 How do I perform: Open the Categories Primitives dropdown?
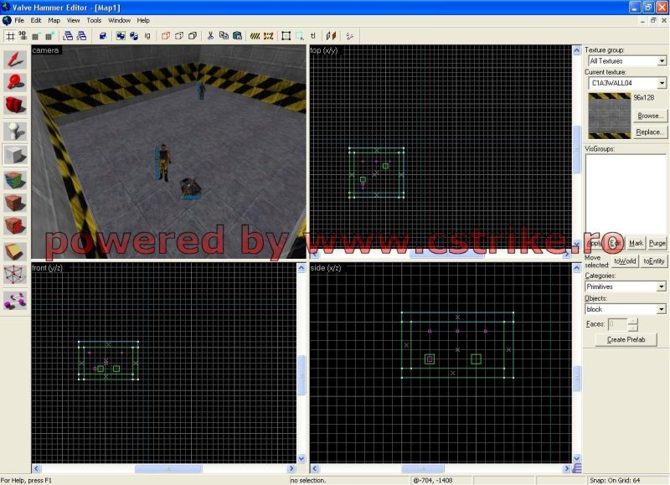point(625,286)
